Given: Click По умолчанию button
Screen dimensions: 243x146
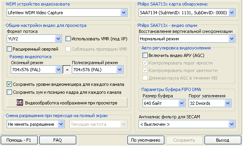Looking at the screenshot, I should pyautogui.click(x=146, y=140).
